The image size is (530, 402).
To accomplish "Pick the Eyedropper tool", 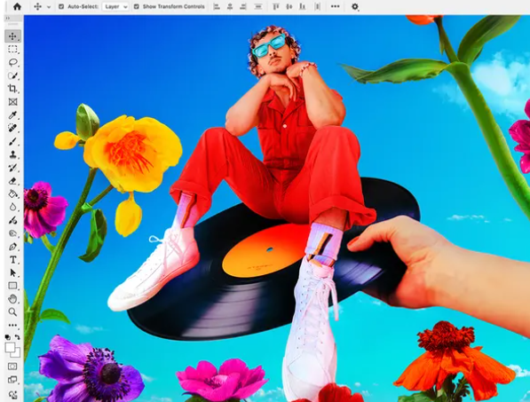I will click(12, 115).
